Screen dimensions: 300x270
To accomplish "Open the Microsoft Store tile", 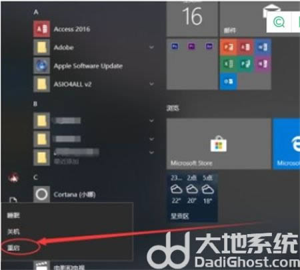I will 219,144.
